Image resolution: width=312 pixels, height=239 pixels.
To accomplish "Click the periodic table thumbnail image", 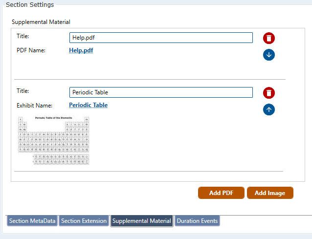I will (54, 140).
